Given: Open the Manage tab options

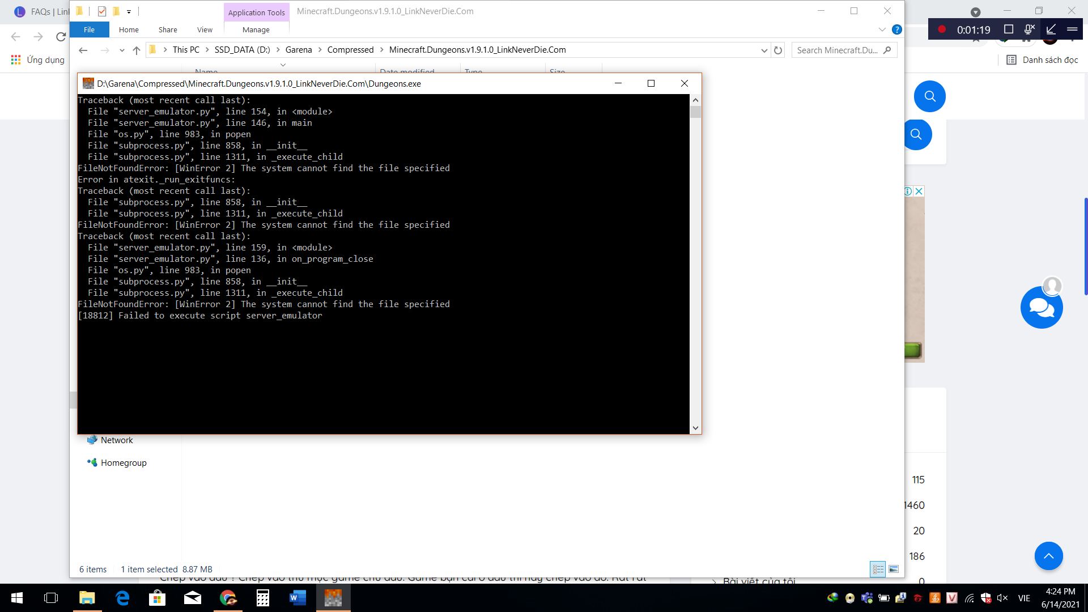Looking at the screenshot, I should tap(256, 29).
